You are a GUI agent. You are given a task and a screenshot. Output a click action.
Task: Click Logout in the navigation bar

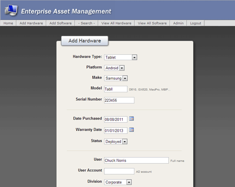pyautogui.click(x=196, y=23)
